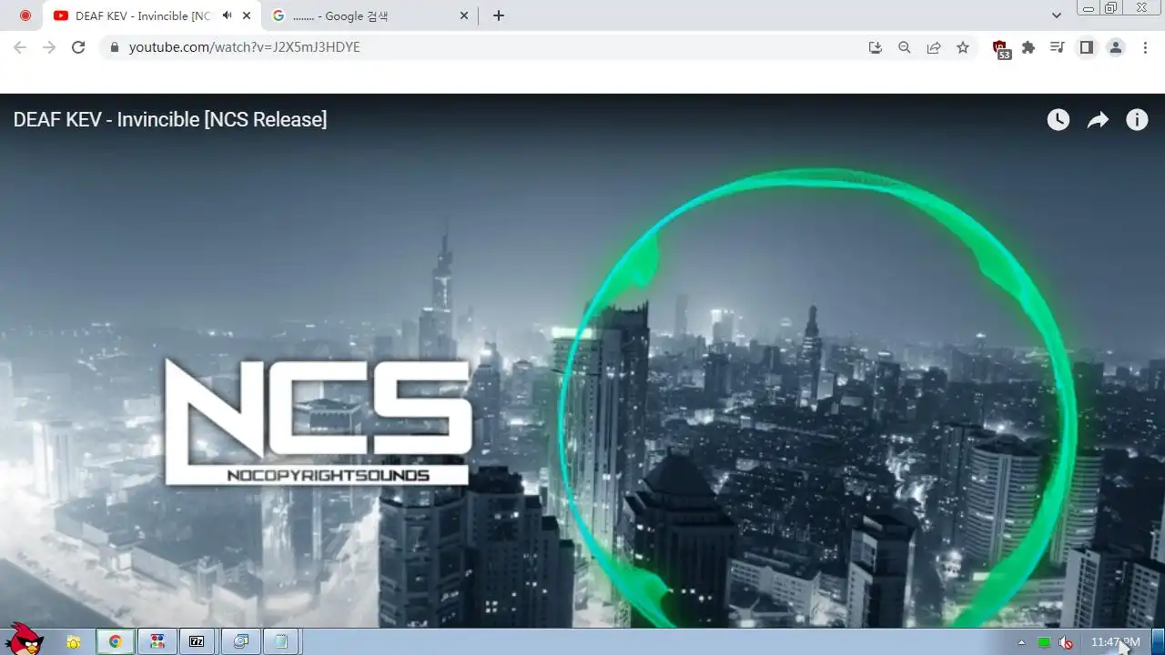Open colorful app icon in taskbar

(x=157, y=642)
